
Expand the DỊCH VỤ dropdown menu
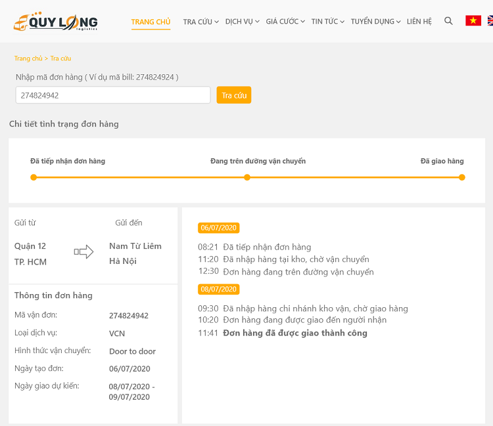(x=242, y=22)
